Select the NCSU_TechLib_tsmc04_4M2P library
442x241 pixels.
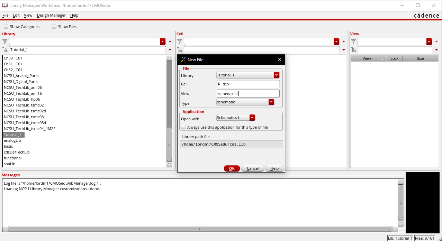30,129
